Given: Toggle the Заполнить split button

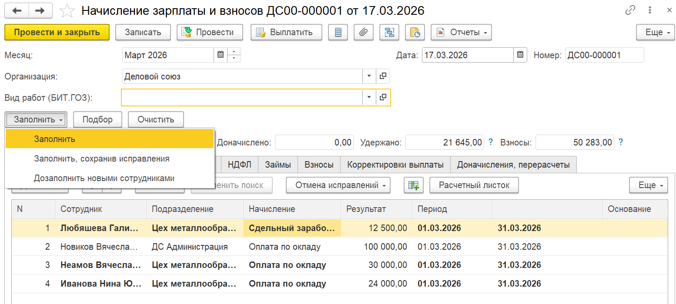Looking at the screenshot, I should point(36,119).
